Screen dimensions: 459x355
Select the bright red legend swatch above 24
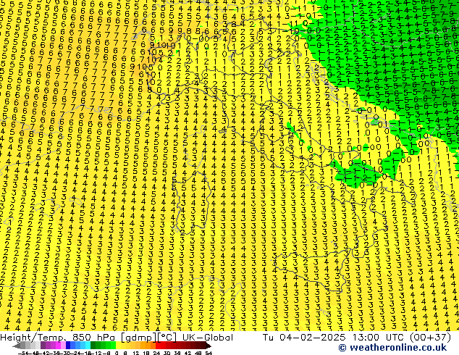click(x=158, y=345)
